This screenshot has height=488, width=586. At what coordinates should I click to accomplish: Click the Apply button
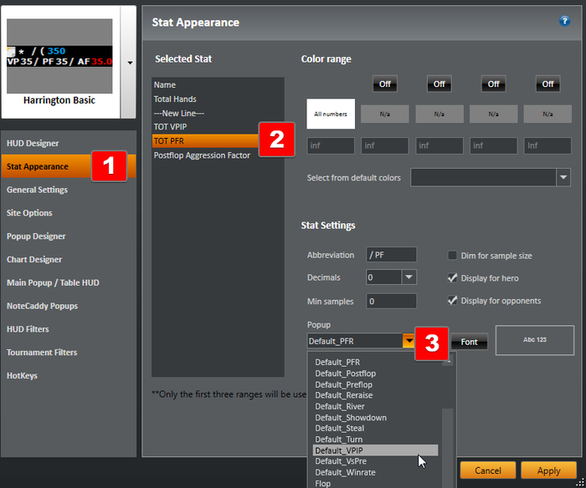(x=548, y=470)
